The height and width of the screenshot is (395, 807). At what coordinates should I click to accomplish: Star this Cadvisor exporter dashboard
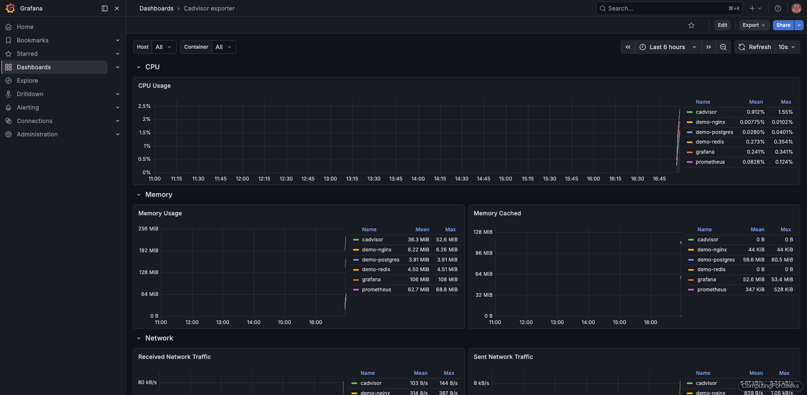click(691, 25)
